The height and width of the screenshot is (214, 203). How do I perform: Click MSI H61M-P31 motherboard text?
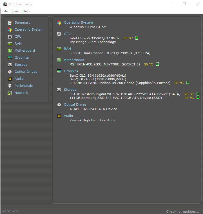(x=105, y=64)
